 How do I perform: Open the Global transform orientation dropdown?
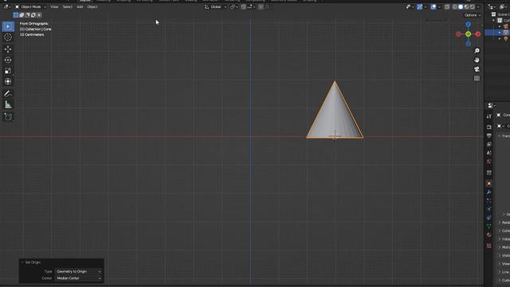[215, 7]
